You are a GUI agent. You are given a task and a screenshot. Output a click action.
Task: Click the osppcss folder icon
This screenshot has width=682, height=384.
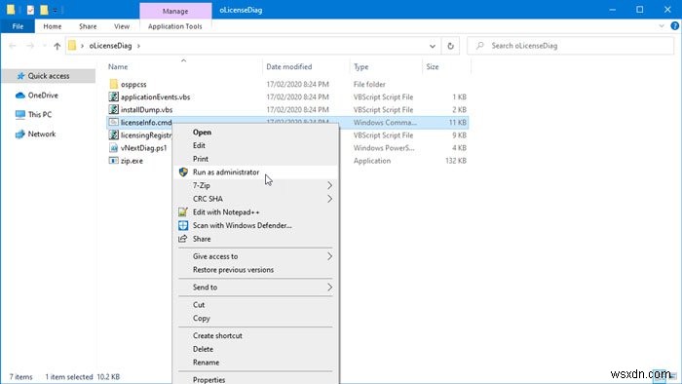point(114,84)
